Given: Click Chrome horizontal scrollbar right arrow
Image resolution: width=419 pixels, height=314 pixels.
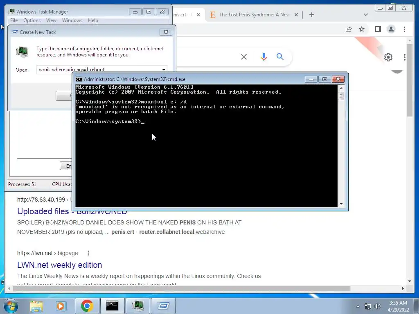Looking at the screenshot, I should [403, 288].
